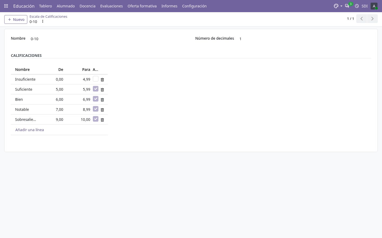Delete the Insuficiente row
Image resolution: width=382 pixels, height=238 pixels.
pos(102,80)
